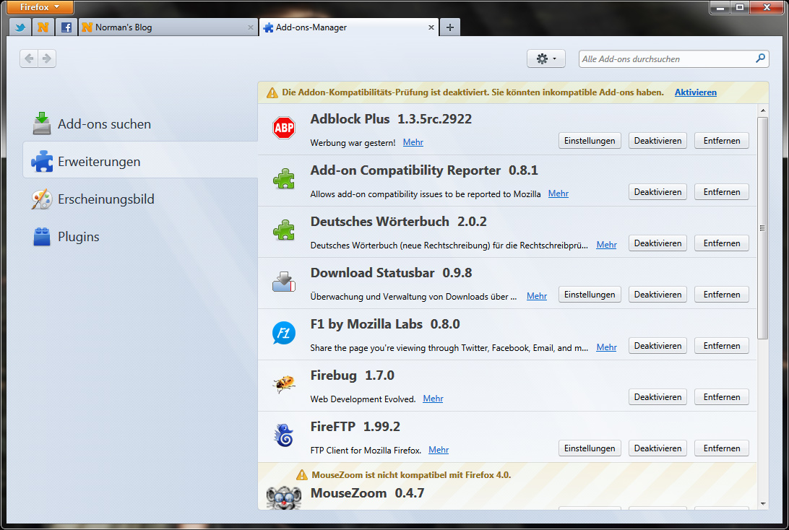This screenshot has height=530, width=789.
Task: Open Mehr for F1 by Mozilla Labs
Action: pos(606,347)
